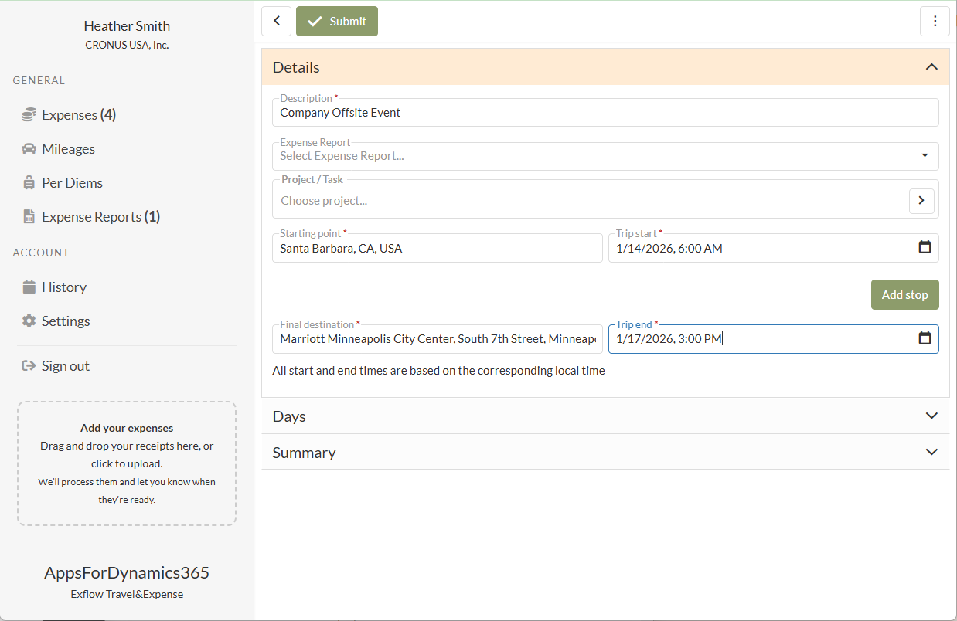Open the Trip end calendar picker

tap(925, 339)
